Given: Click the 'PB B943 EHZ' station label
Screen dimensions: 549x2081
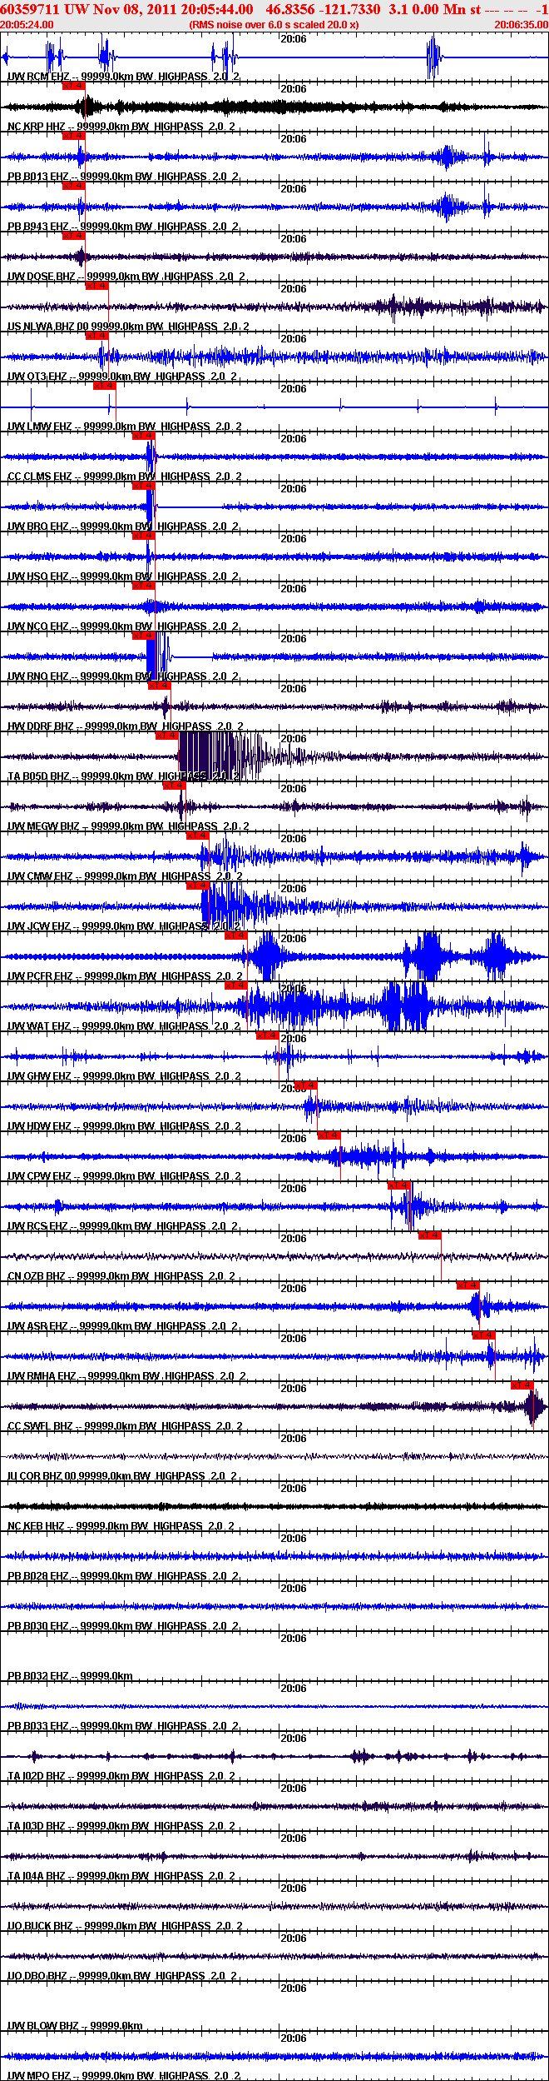Looking at the screenshot, I should [38, 227].
